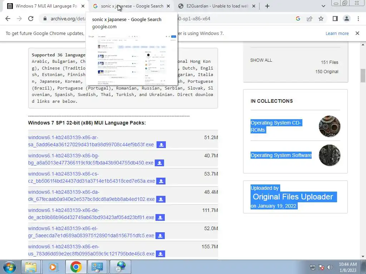Click Learn more in the update infobar
366x274 pixels.
tap(337, 33)
